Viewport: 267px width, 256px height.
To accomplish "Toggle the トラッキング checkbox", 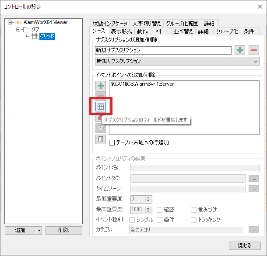I will (x=193, y=220).
